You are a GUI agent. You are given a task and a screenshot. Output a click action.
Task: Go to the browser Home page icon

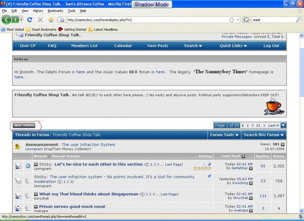pyautogui.click(x=51, y=20)
